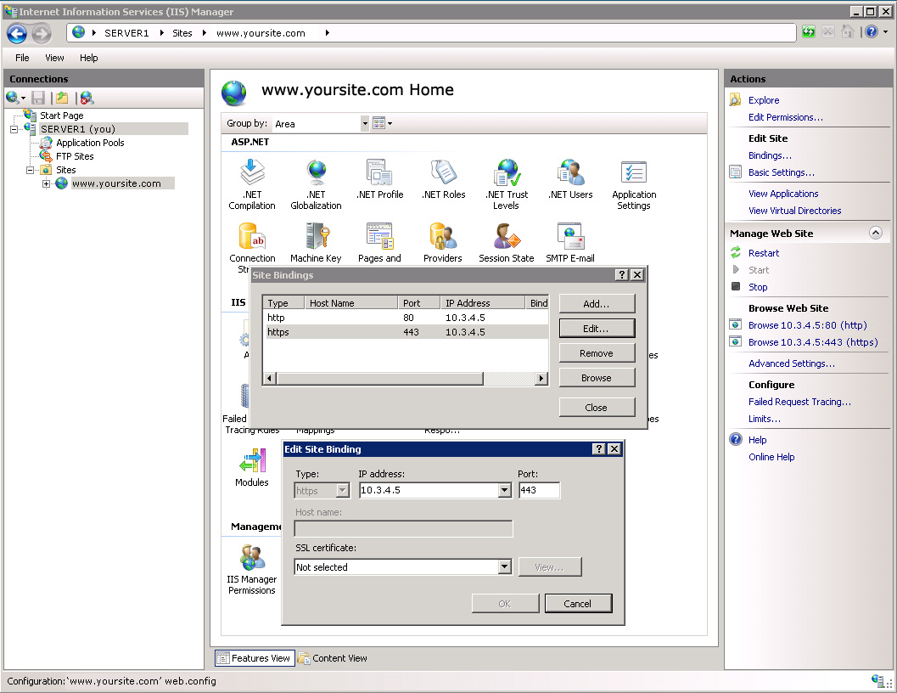The image size is (897, 693).
Task: Open the File menu
Action: [22, 58]
